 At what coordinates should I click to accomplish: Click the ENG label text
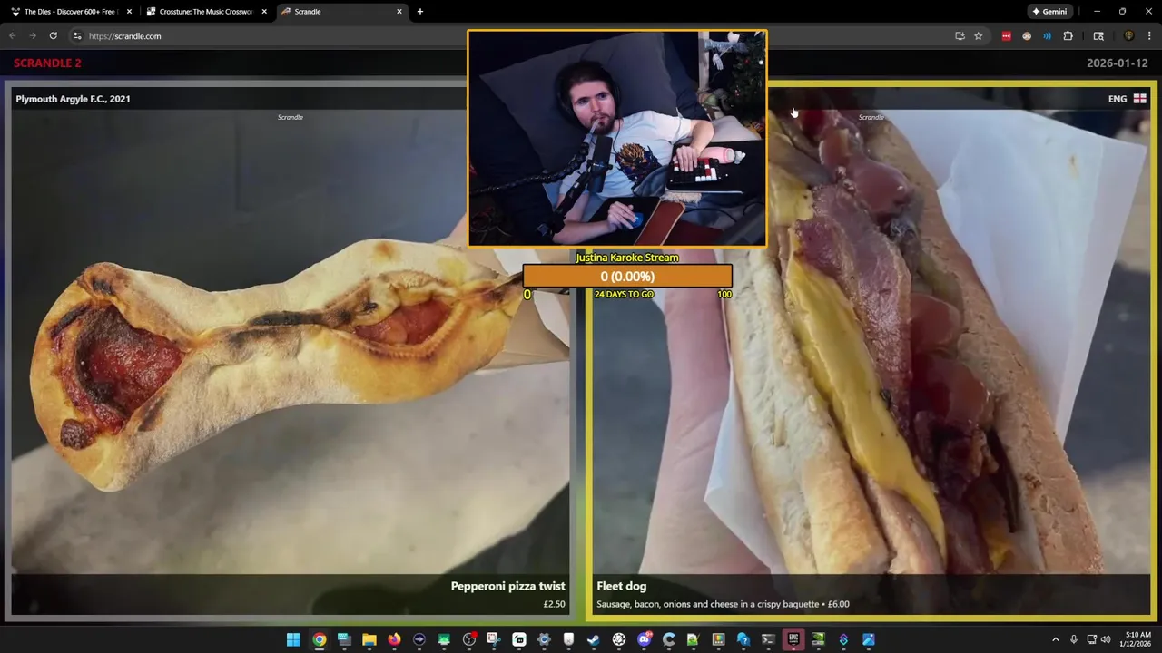(1118, 99)
